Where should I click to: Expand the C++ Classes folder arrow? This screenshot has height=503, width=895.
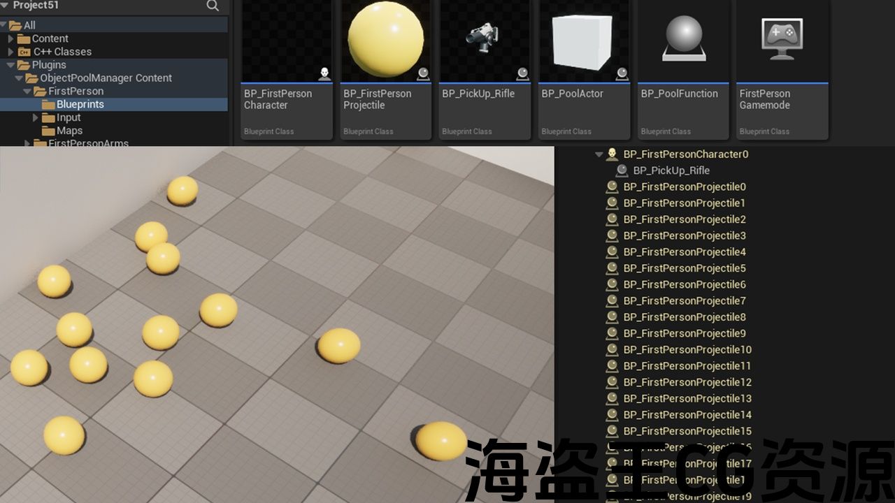(x=10, y=52)
